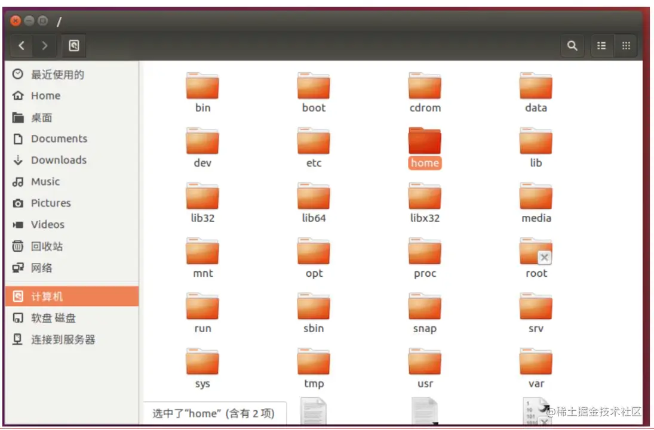
Task: Open the Pictures folder from the sidebar
Action: coord(50,203)
